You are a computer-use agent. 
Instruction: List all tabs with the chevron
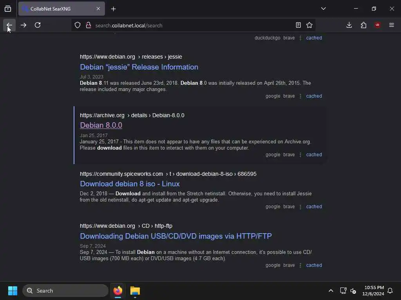click(323, 9)
